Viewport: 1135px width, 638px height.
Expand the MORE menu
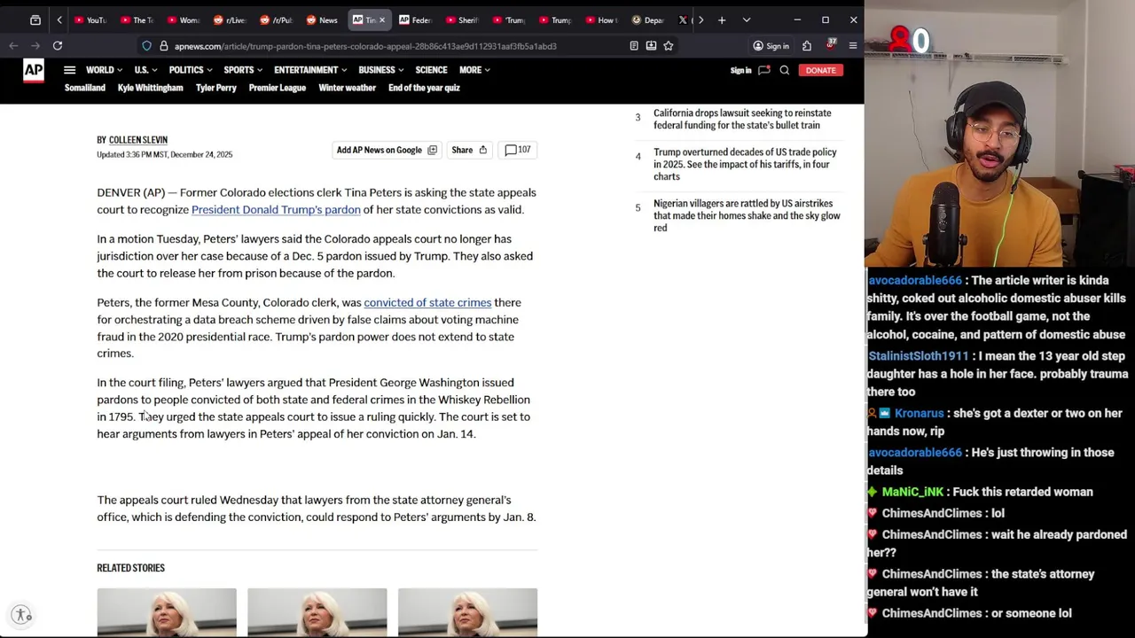pos(474,70)
